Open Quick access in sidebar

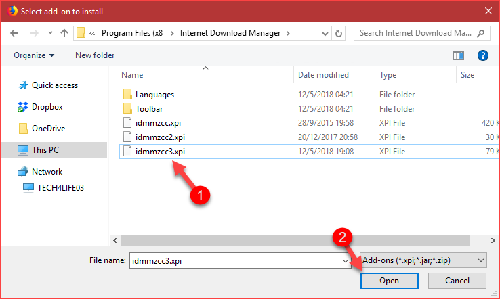(x=54, y=85)
